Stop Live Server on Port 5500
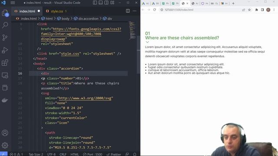Viewport: 278px width, 156px height. click(93, 154)
